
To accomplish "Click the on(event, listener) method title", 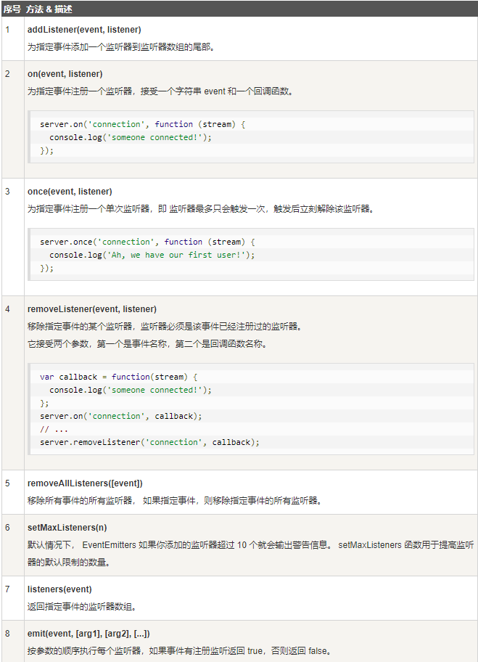I will click(x=65, y=74).
